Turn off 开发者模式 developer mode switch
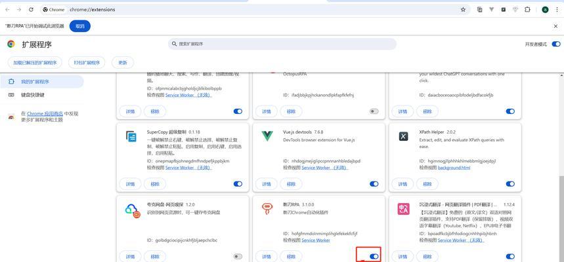This screenshot has height=262, width=564. (556, 44)
